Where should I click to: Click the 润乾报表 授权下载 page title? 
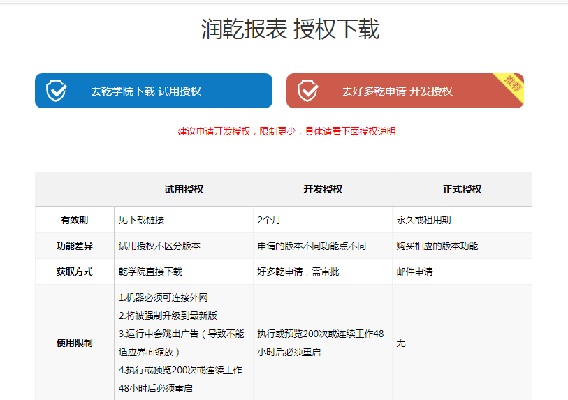point(290,29)
